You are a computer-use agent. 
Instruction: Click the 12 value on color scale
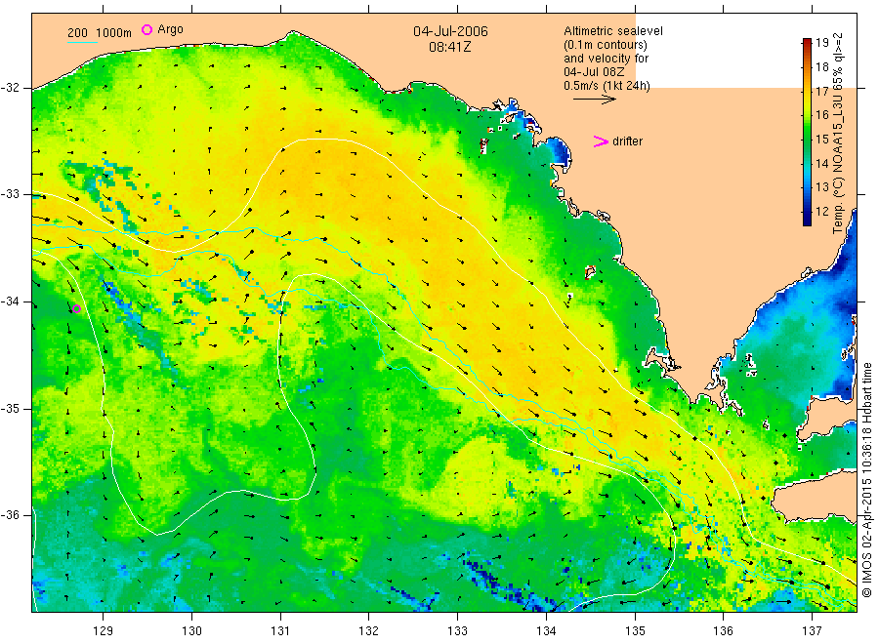pyautogui.click(x=821, y=212)
